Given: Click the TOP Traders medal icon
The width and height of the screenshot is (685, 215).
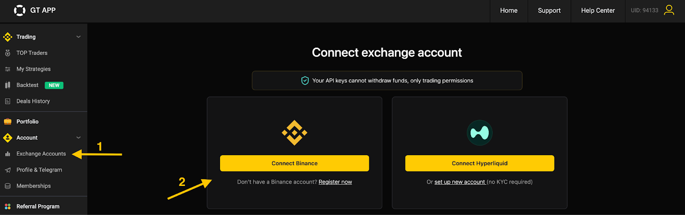Looking at the screenshot, I should point(8,53).
